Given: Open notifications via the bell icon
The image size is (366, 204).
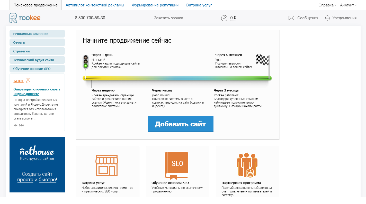Looking at the screenshot, I should 327,18.
